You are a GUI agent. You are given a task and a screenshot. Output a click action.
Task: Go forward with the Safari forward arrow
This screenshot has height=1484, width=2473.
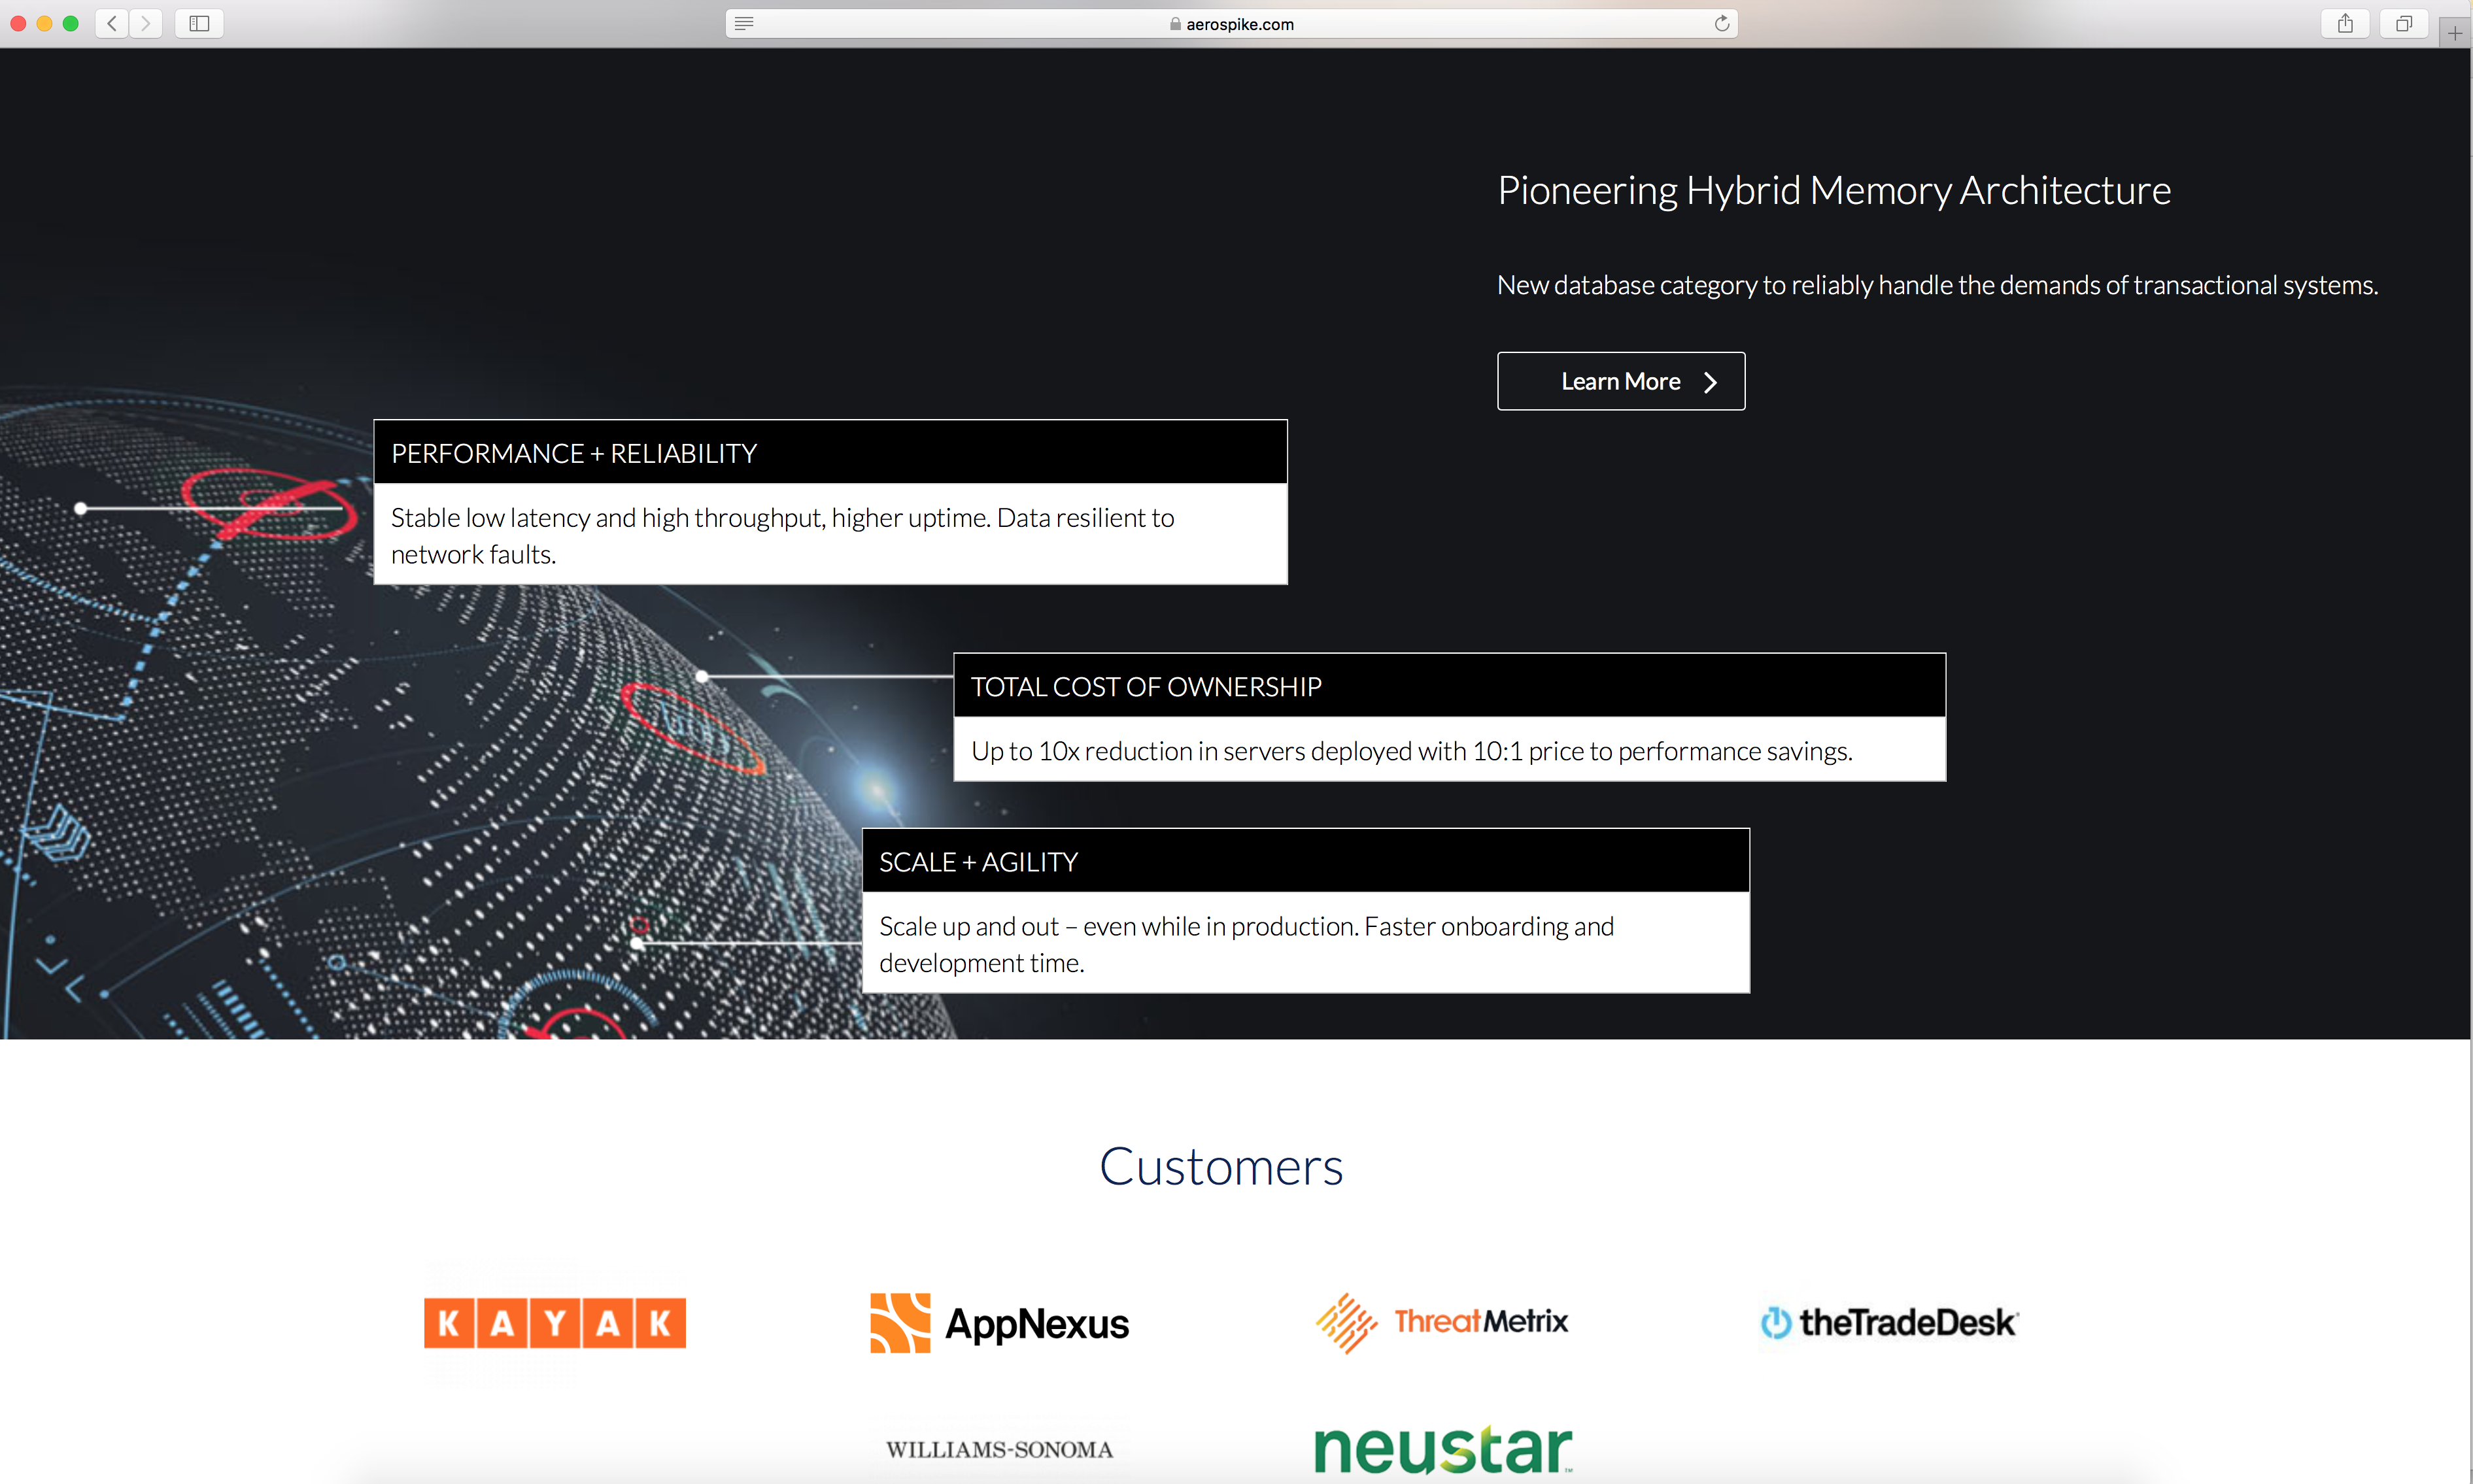tap(146, 23)
